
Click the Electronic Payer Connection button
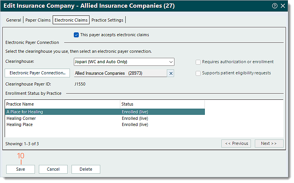pyautogui.click(x=38, y=74)
